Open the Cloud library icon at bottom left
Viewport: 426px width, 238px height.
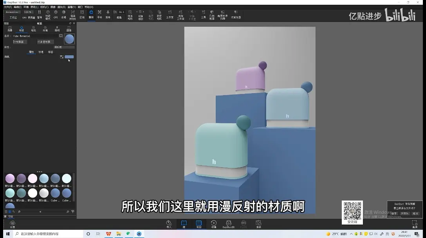tap(13, 224)
